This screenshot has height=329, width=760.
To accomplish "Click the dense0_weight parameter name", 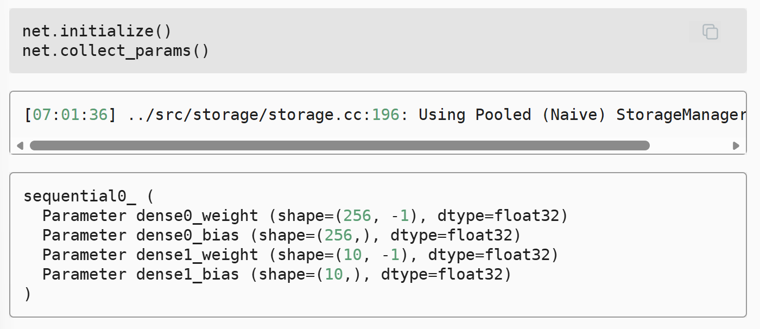I will point(197,216).
